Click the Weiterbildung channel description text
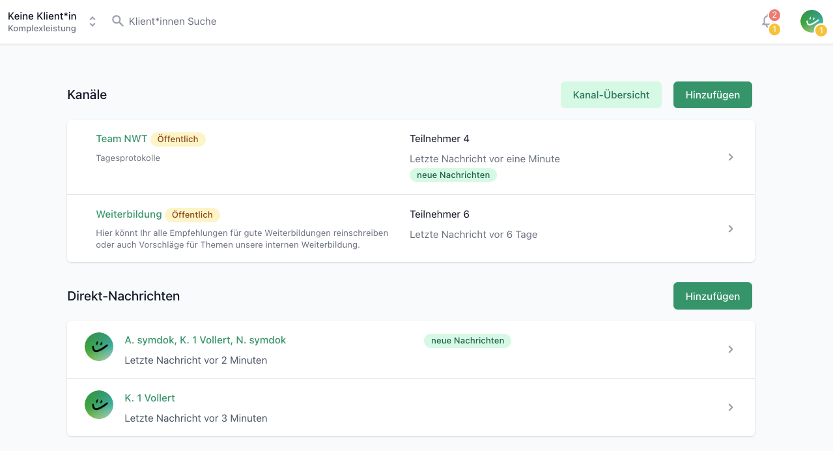The width and height of the screenshot is (833, 451). point(242,239)
